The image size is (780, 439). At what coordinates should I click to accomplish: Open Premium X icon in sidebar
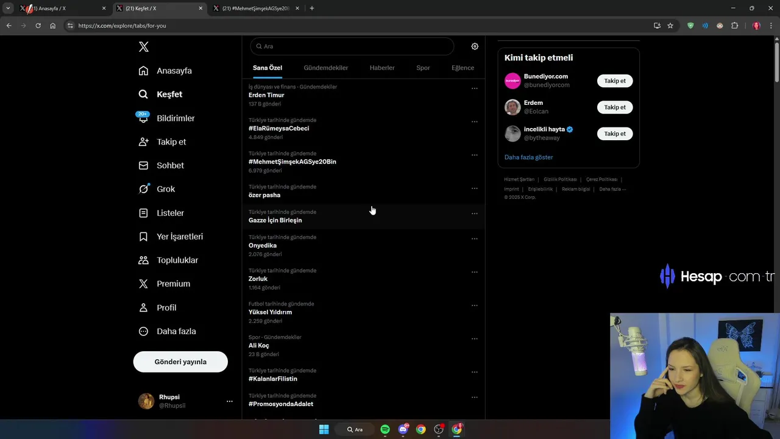pyautogui.click(x=143, y=284)
